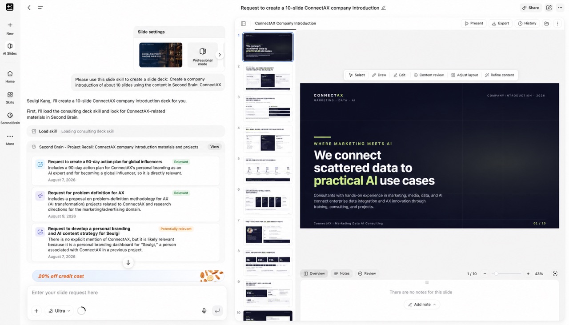Click the pencil icon to rename the request title
569x325 pixels.
pos(384,8)
